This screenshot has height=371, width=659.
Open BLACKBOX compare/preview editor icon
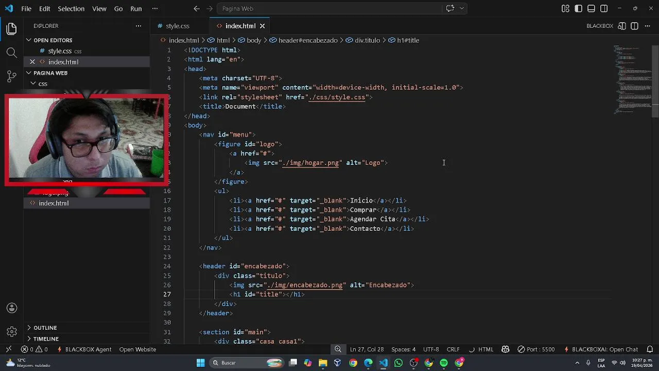click(622, 26)
